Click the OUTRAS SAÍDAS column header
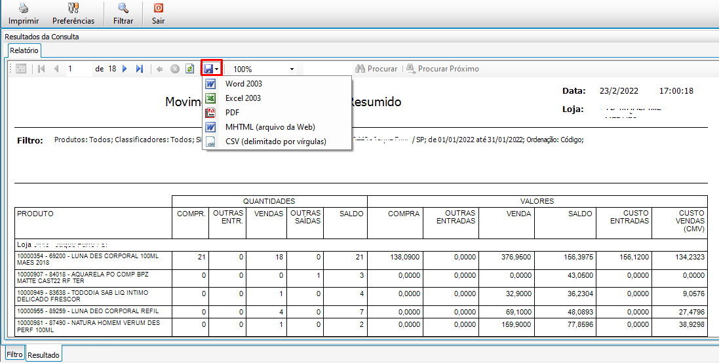The height and width of the screenshot is (363, 719). [x=305, y=223]
